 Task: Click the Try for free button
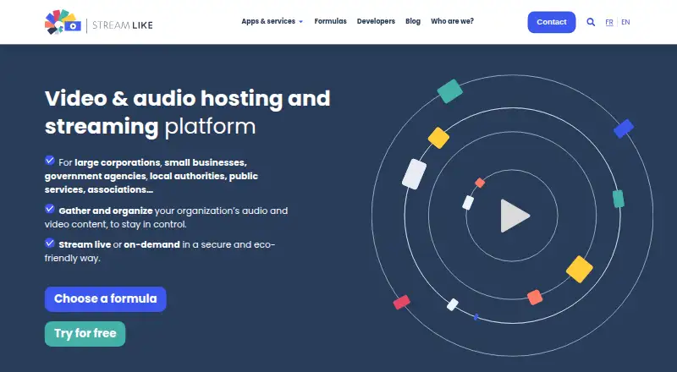85,334
